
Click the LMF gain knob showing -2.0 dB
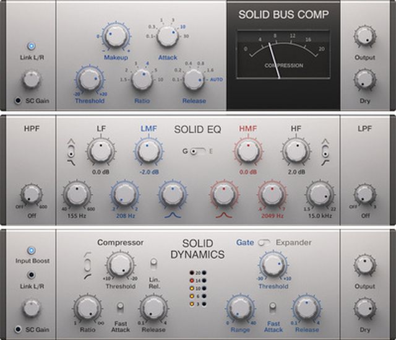pos(148,152)
